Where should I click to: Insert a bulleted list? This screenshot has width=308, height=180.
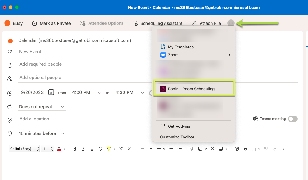142,149
